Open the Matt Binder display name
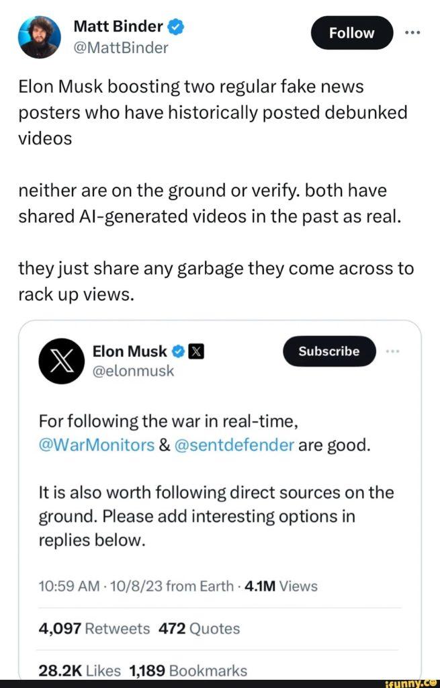 click(x=118, y=27)
